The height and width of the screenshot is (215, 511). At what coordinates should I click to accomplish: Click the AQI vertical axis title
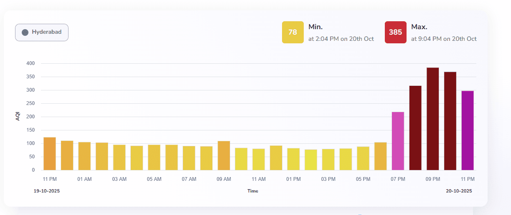pyautogui.click(x=18, y=117)
